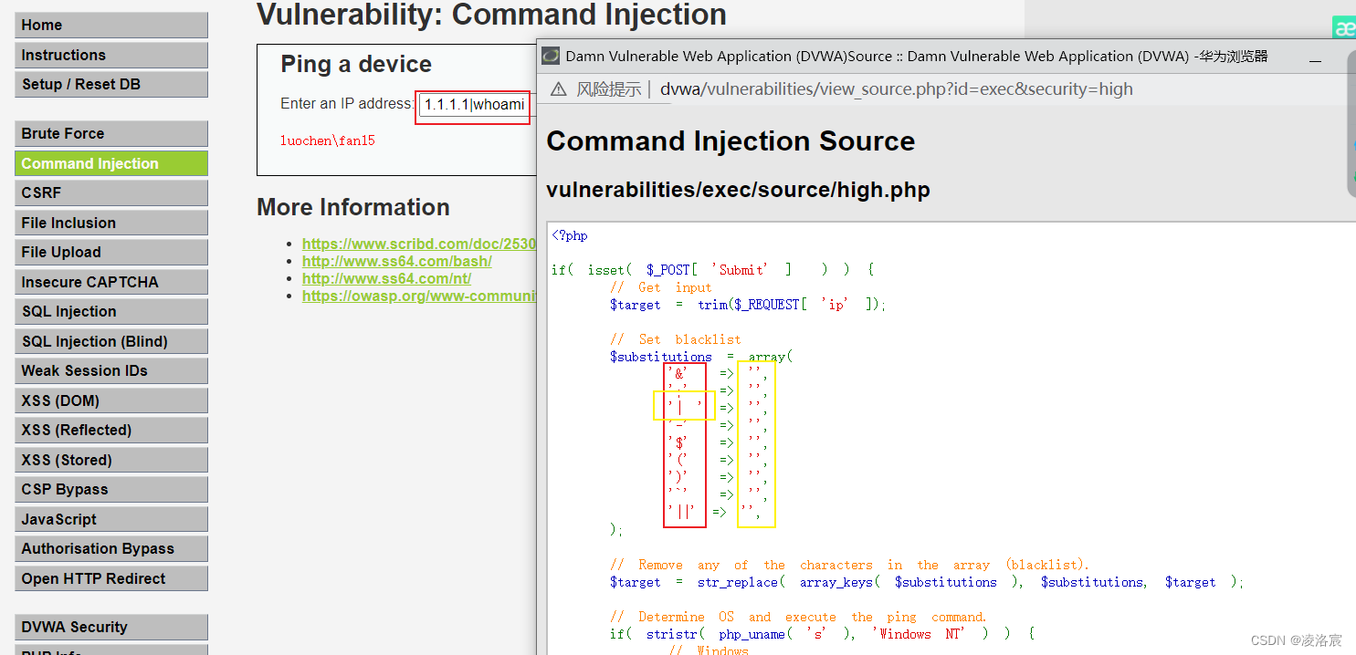Viewport: 1356px width, 655px height.
Task: Open CSP Bypass page
Action: click(x=110, y=489)
